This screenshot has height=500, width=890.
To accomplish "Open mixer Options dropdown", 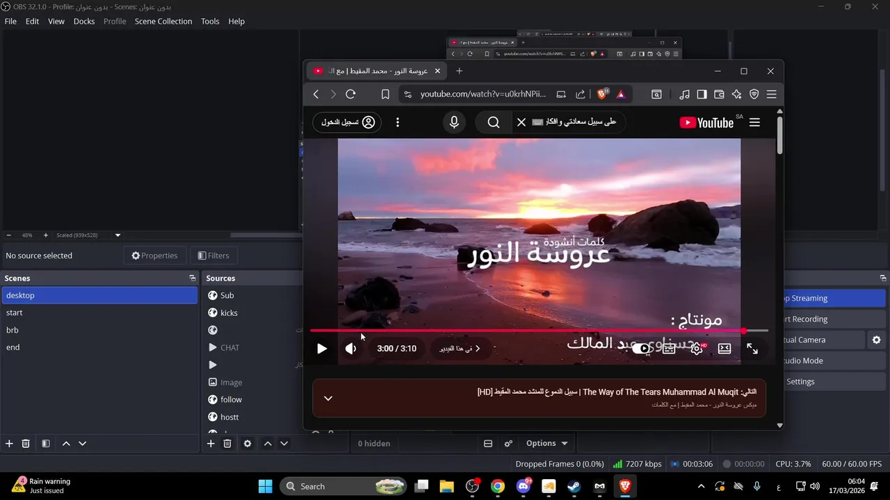I will (547, 443).
